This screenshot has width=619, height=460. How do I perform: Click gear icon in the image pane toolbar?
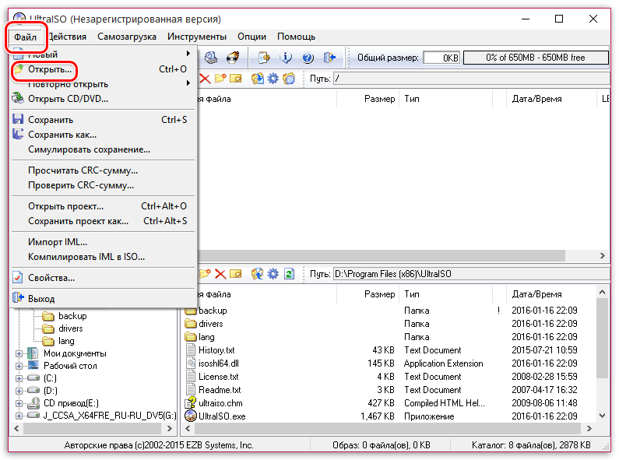pyautogui.click(x=273, y=79)
